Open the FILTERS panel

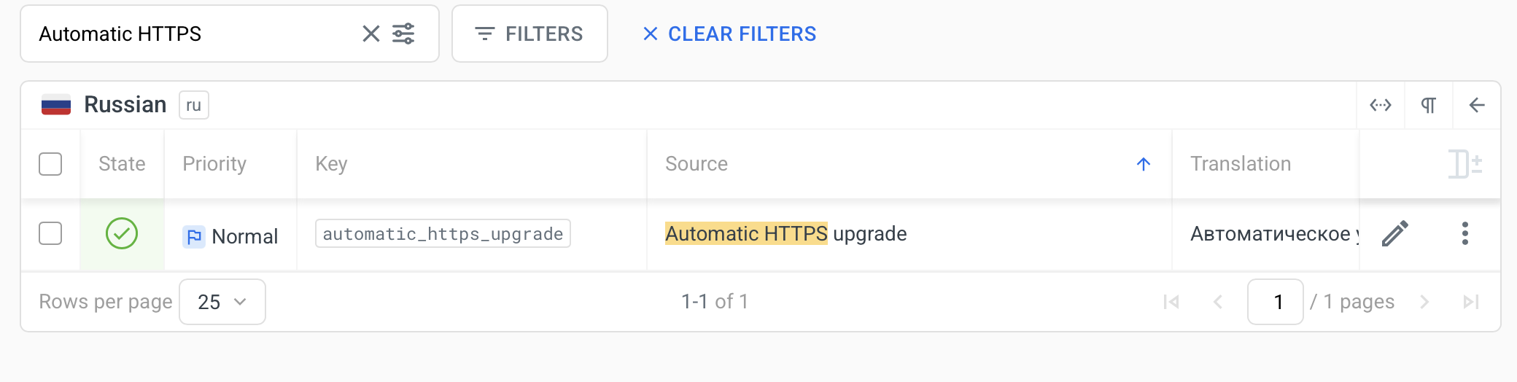click(529, 34)
